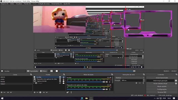Screen dimensions: 178x100
Task: Move the selected source down in Fontes
Action: coord(47,92)
